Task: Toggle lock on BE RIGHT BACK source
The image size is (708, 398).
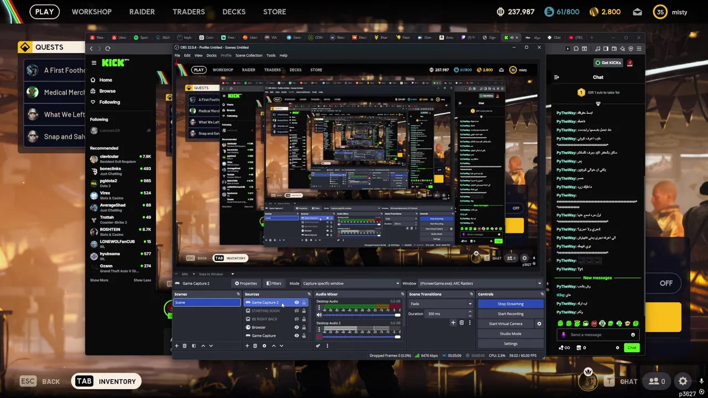Action: [x=304, y=319]
